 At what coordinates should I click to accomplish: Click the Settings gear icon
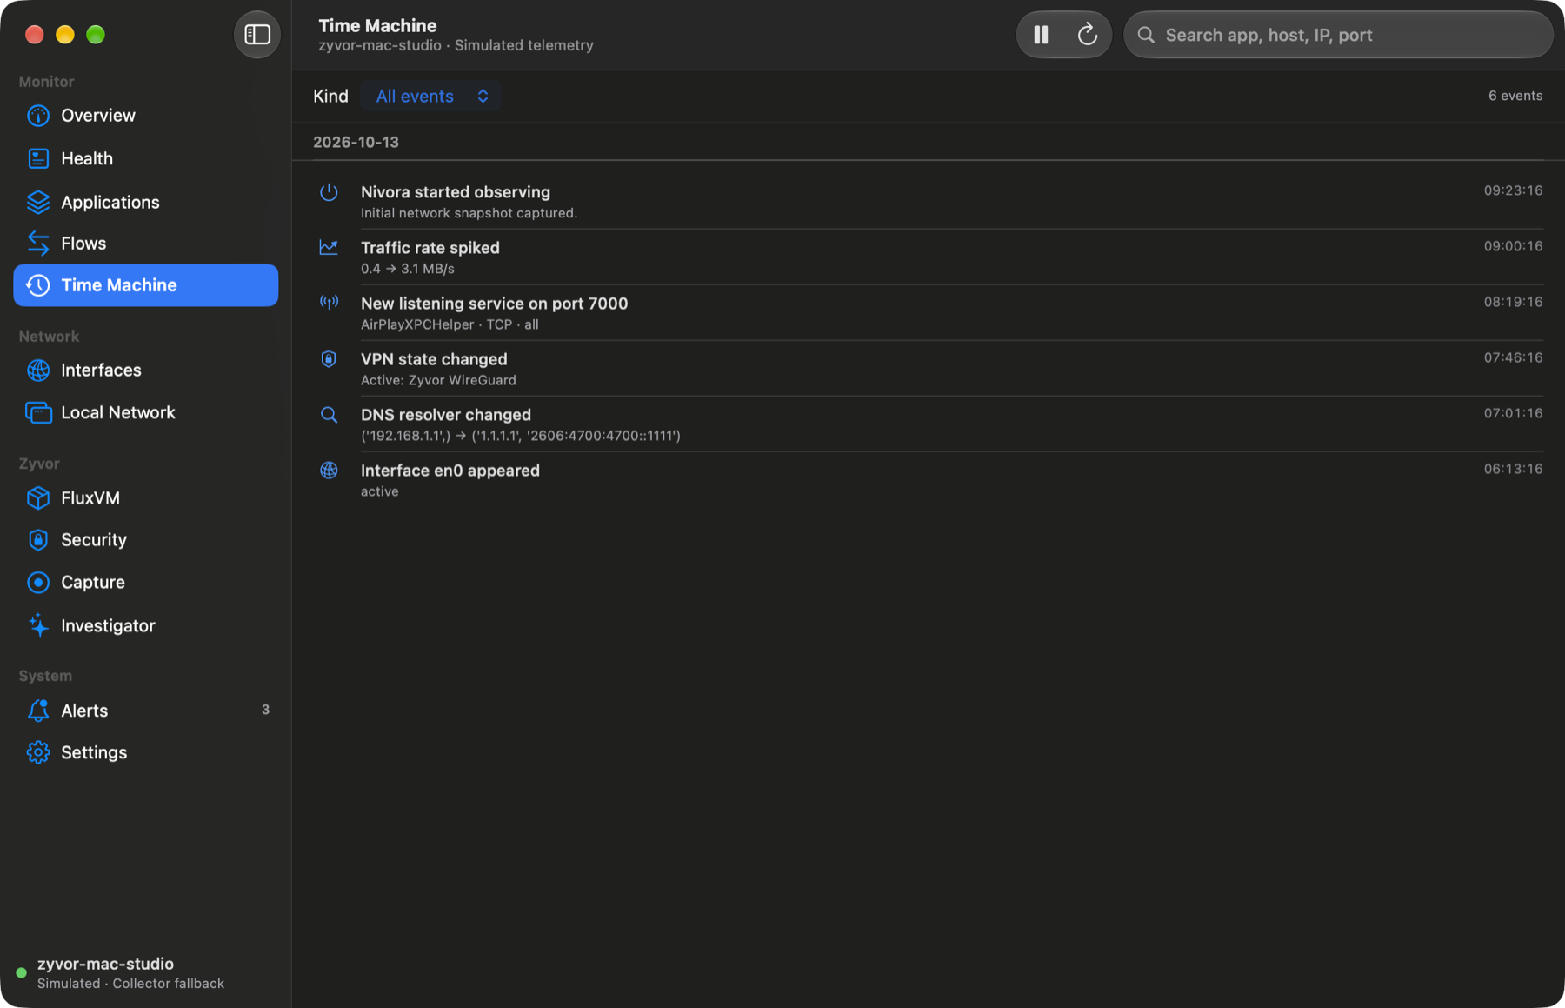pos(38,752)
